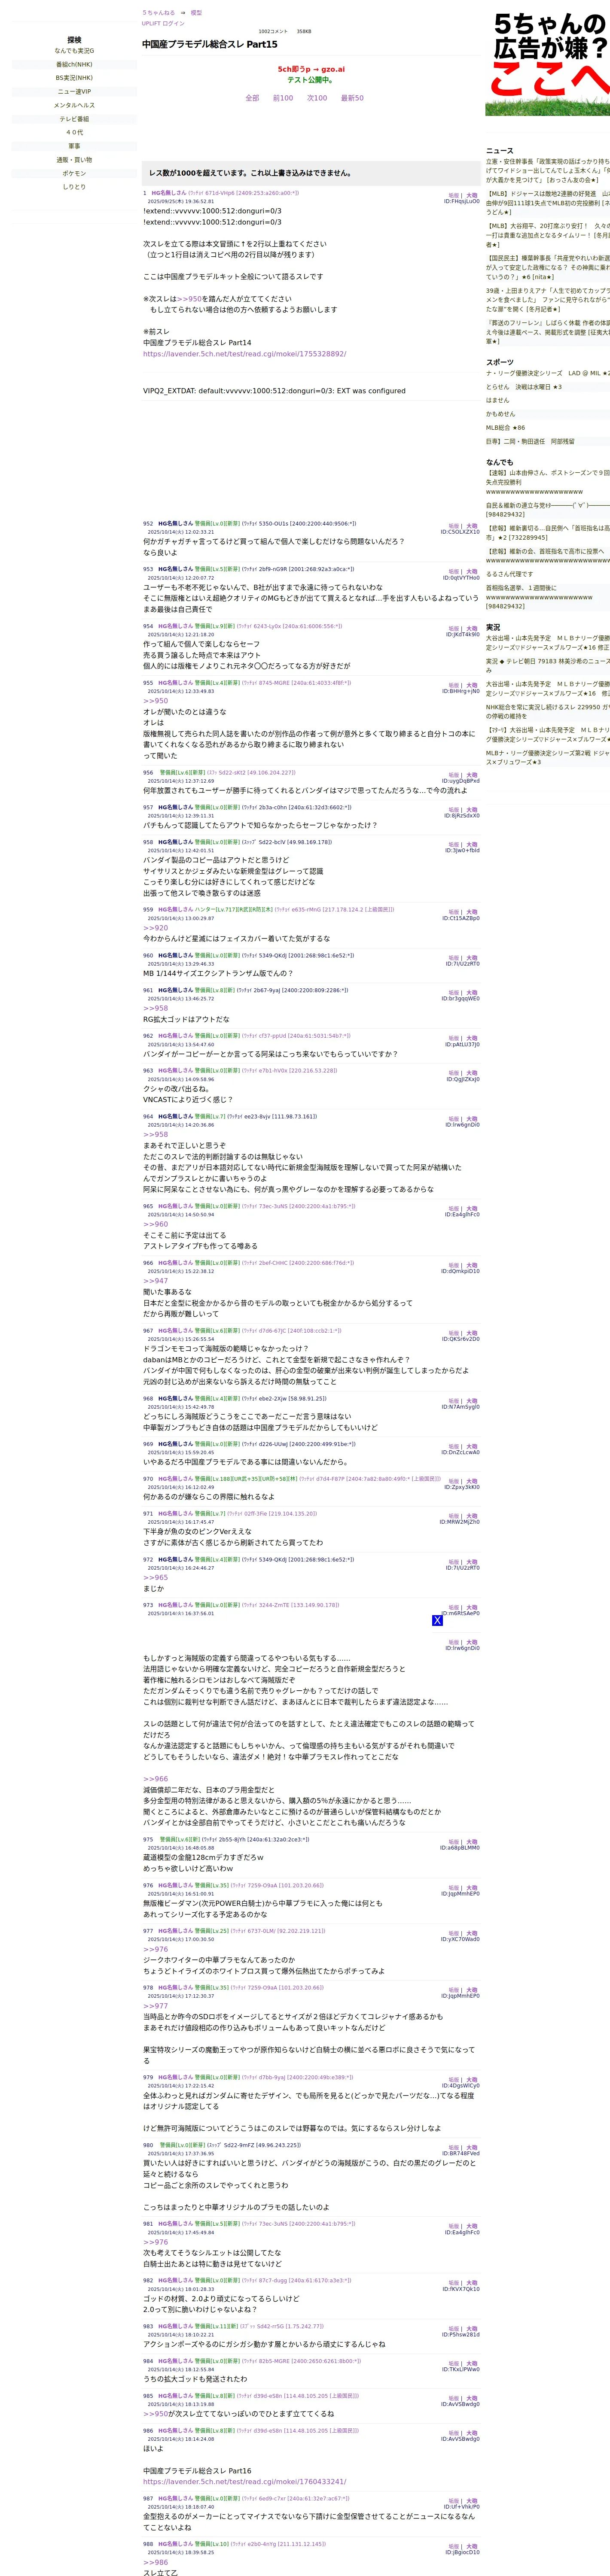Screen dimensions: 610x2576
Task: Jump to 最新50 posts
Action: coord(352,98)
